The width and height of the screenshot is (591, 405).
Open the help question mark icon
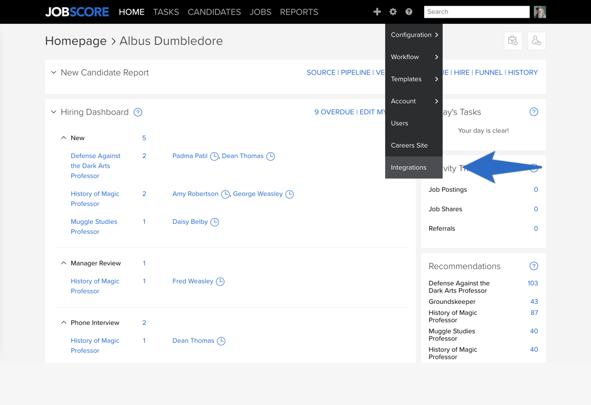point(408,12)
